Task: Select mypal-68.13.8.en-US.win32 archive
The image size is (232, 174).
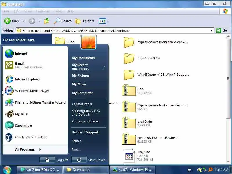Action: tap(129, 139)
